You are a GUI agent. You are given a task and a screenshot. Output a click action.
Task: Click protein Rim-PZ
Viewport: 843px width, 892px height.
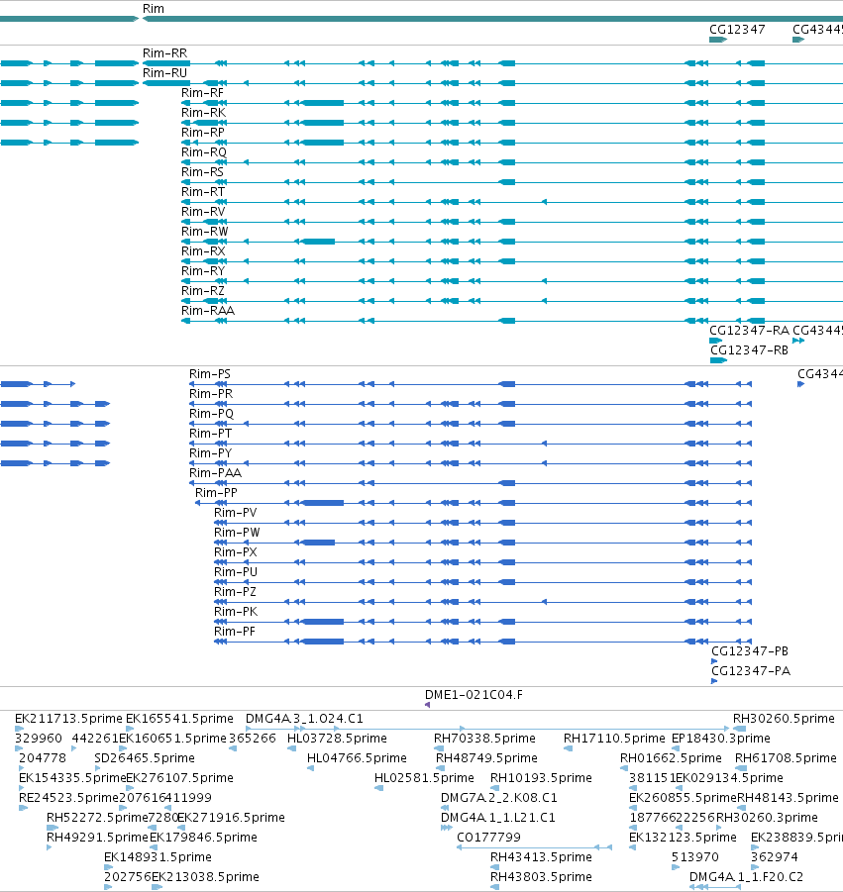click(x=235, y=592)
